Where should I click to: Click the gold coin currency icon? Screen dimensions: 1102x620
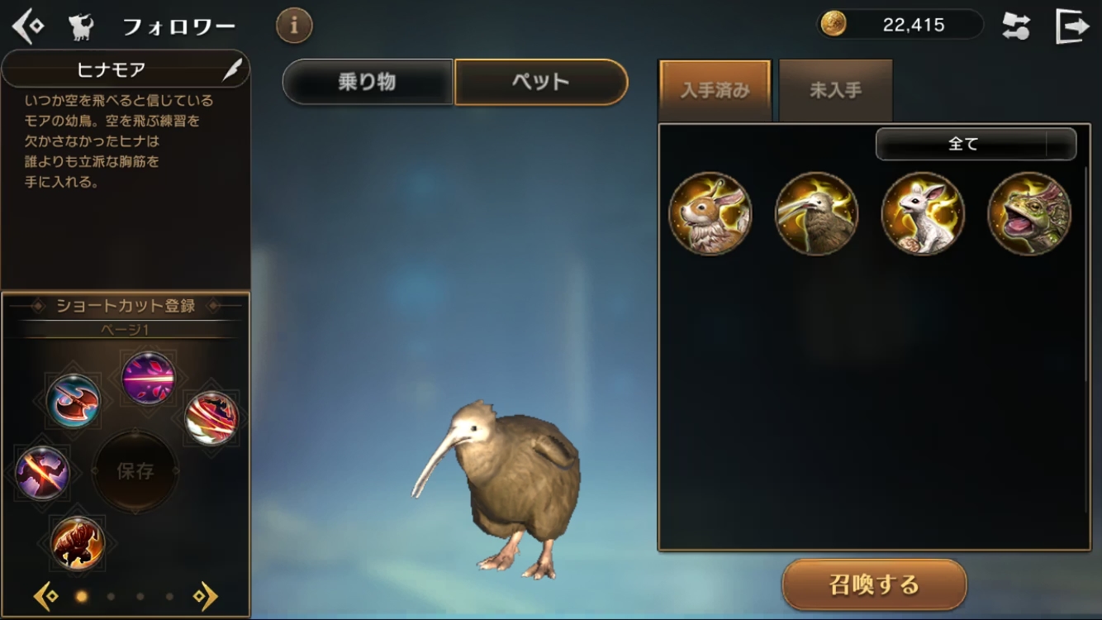tap(834, 25)
